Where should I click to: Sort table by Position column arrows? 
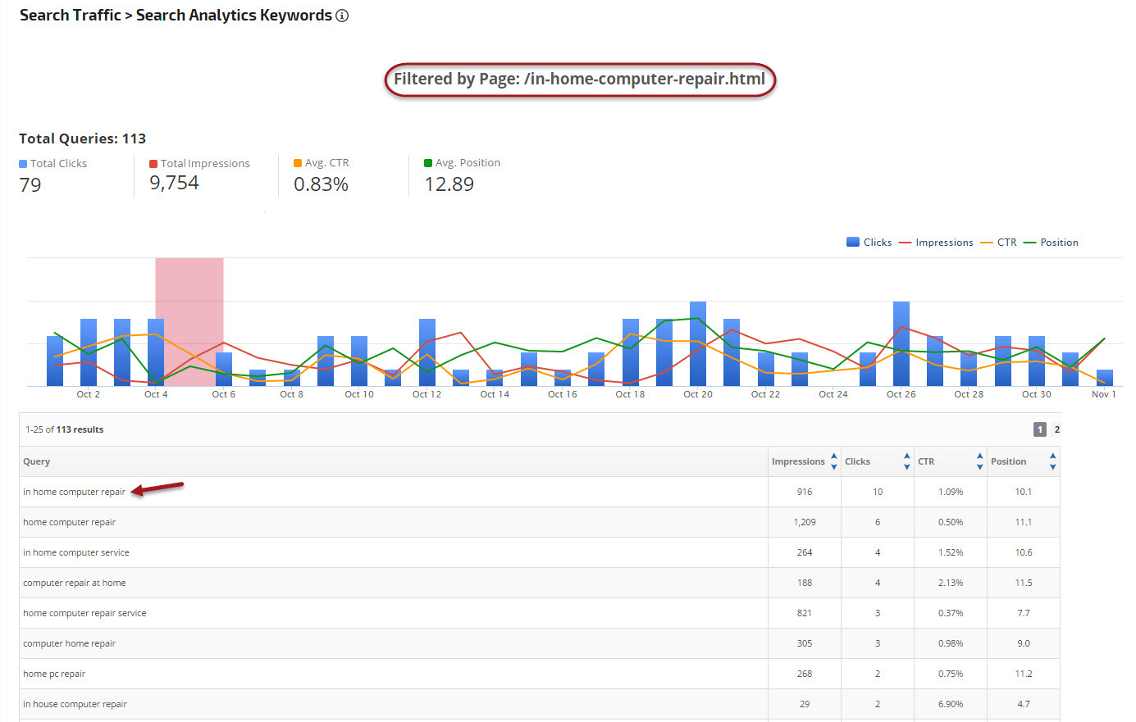[x=1052, y=461]
